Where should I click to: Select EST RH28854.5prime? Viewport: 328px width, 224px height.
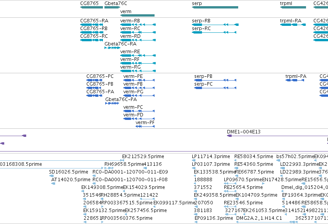102,199
